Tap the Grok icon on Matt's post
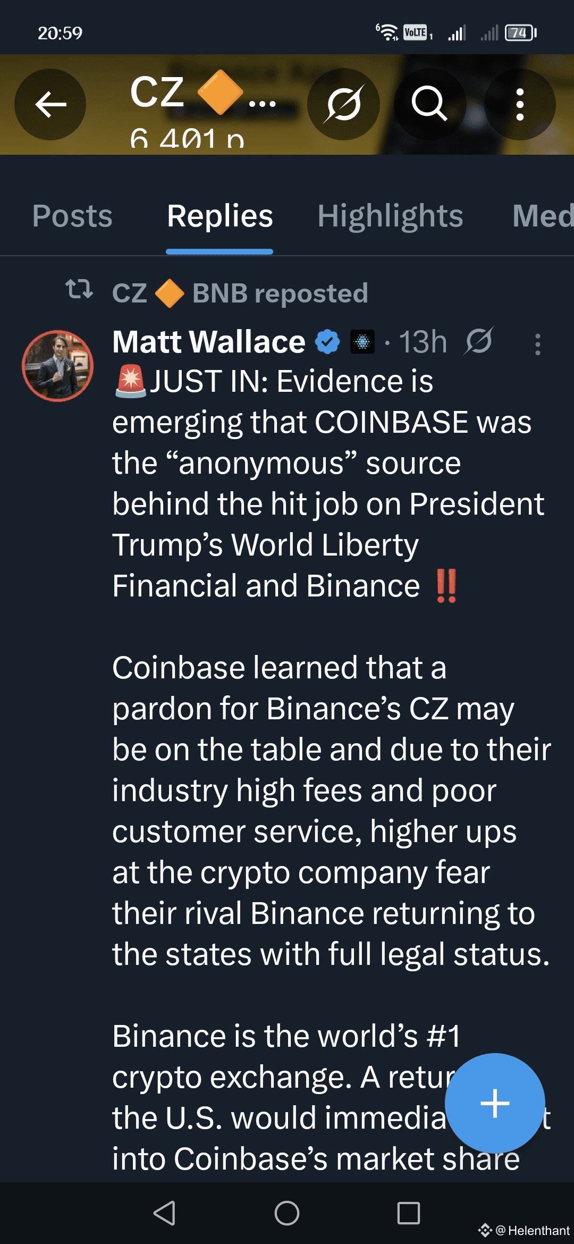Image resolution: width=574 pixels, height=1244 pixels. click(479, 341)
